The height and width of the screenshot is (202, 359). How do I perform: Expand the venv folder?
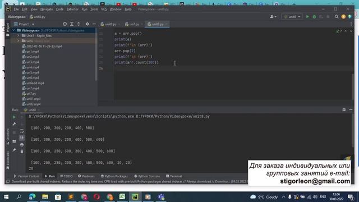click(18, 41)
